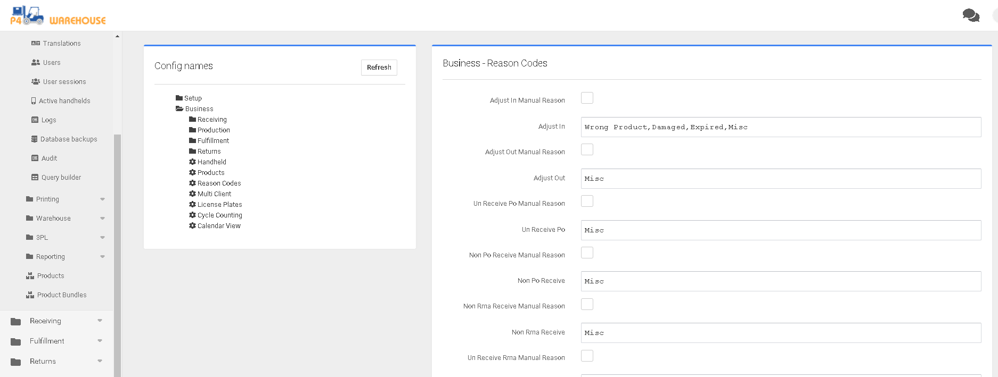
Task: Expand the Reporting menu dropdown arrow
Action: [x=102, y=257]
